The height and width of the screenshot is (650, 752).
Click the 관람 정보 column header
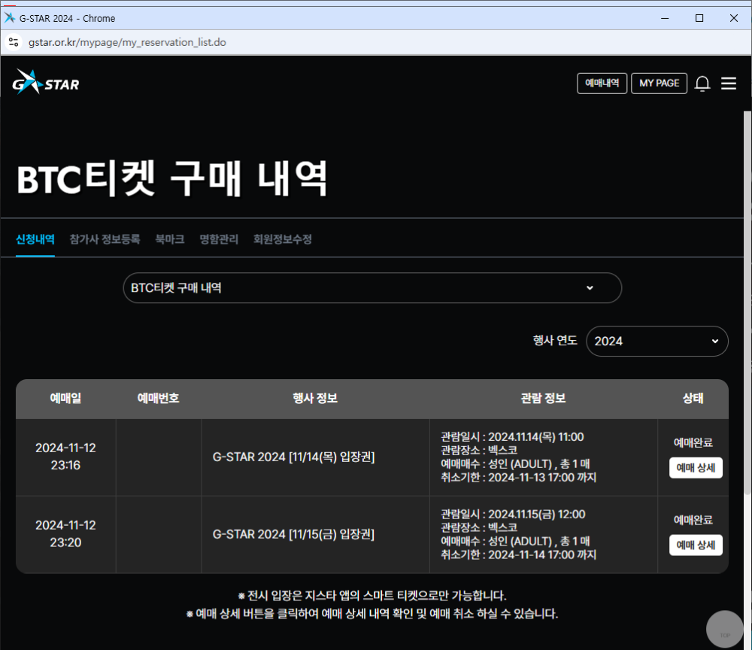pos(544,398)
